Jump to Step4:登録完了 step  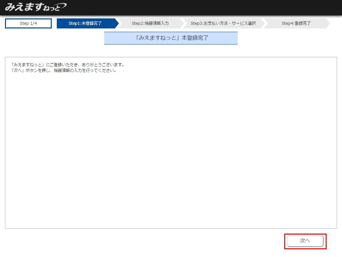pyautogui.click(x=296, y=23)
